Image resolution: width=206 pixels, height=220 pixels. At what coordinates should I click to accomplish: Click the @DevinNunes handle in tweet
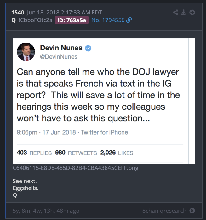click(59, 57)
